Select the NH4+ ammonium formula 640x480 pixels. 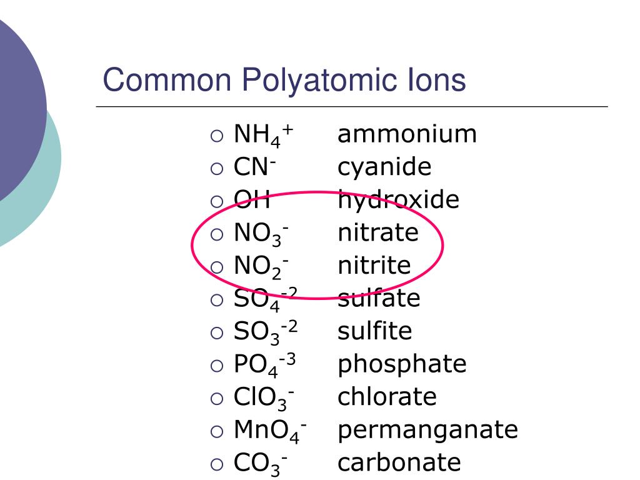(263, 136)
